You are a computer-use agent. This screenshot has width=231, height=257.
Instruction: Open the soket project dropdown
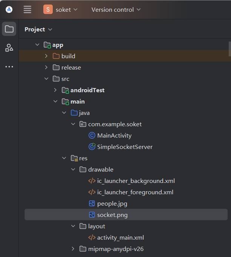66,10
